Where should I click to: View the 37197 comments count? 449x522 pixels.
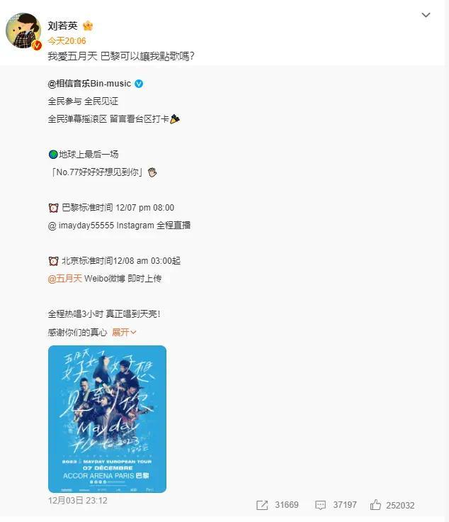coord(345,505)
